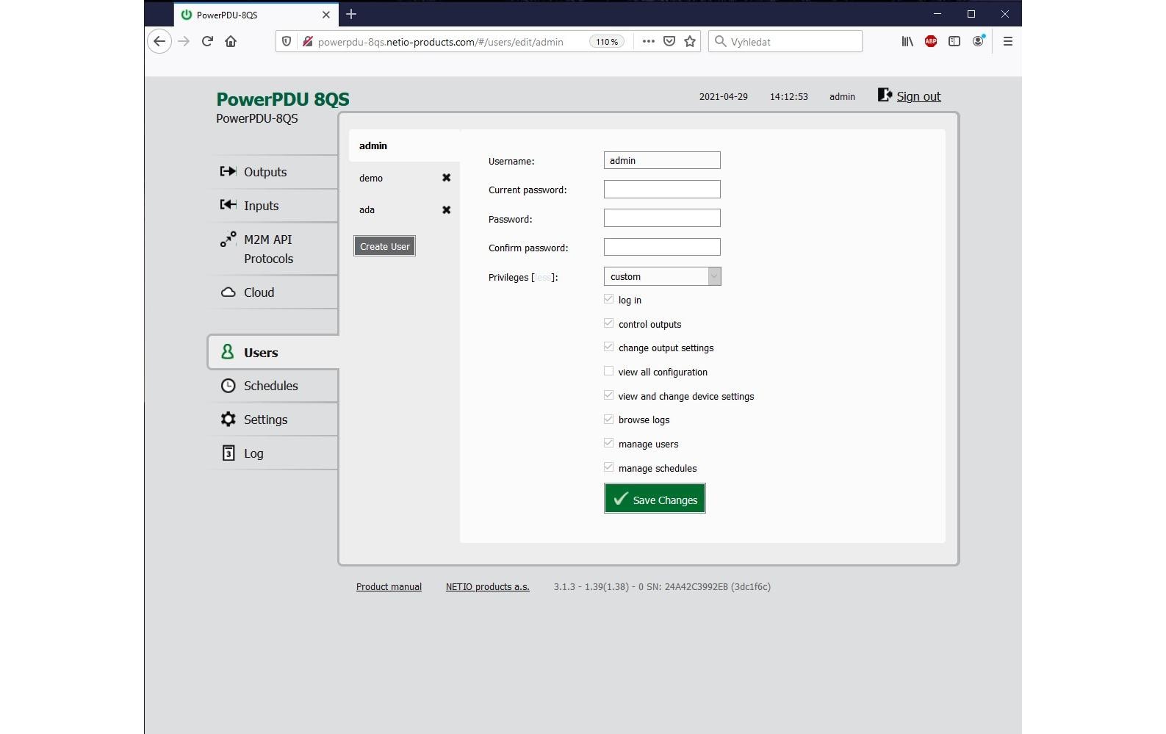This screenshot has height=734, width=1166.
Task: Open the Product manual link
Action: pos(389,586)
